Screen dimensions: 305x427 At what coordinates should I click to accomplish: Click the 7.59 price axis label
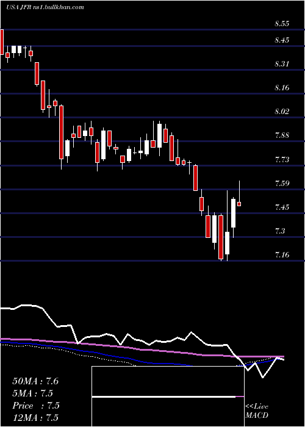click(282, 183)
